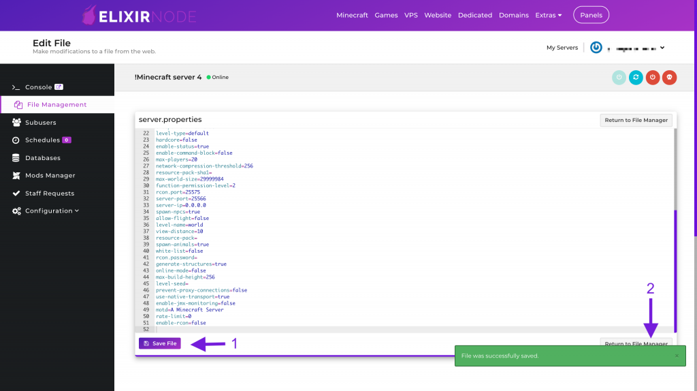The width and height of the screenshot is (697, 391).
Task: Click the white-list=false line
Action: click(179, 251)
